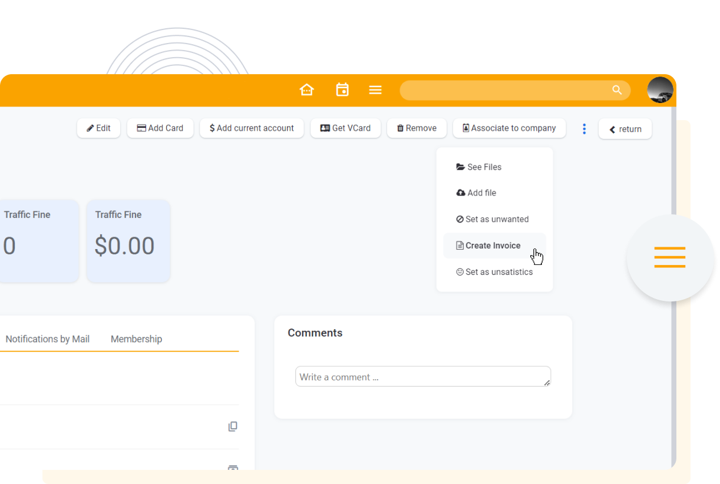Screen dimensions: 720x484
Task: Select Create Invoice from the dropdown menu
Action: [492, 246]
